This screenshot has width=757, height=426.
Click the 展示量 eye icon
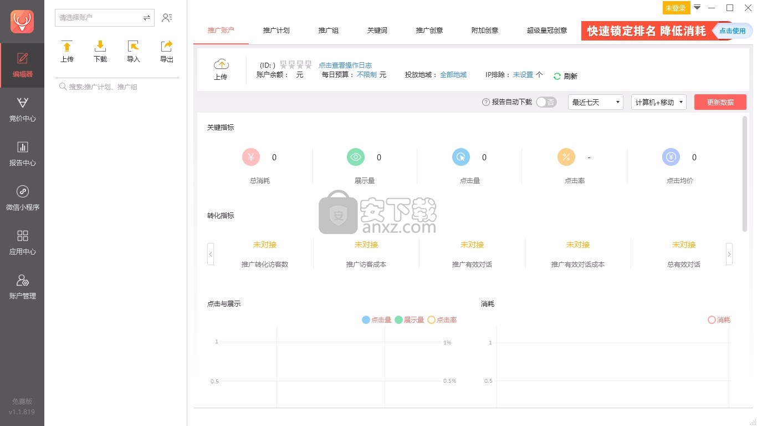[356, 157]
